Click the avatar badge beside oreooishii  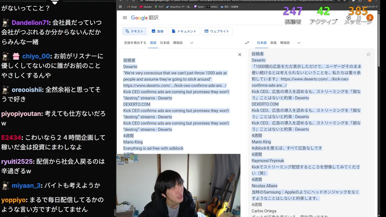[x=5, y=90]
